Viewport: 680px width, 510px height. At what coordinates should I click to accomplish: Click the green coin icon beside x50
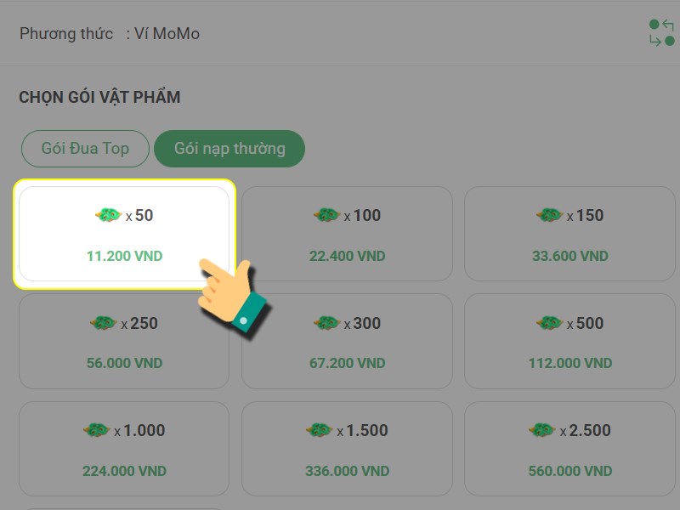click(x=108, y=216)
